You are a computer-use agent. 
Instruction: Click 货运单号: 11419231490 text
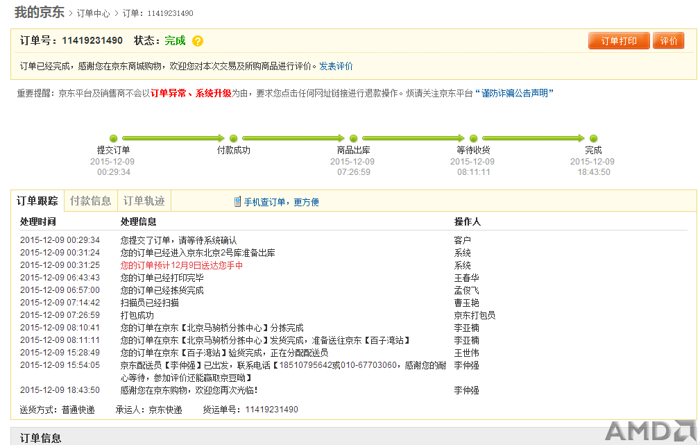pyautogui.click(x=250, y=410)
